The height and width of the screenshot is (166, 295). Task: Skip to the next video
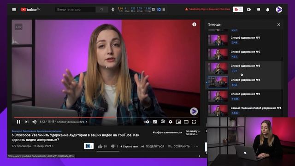pyautogui.click(x=27, y=122)
